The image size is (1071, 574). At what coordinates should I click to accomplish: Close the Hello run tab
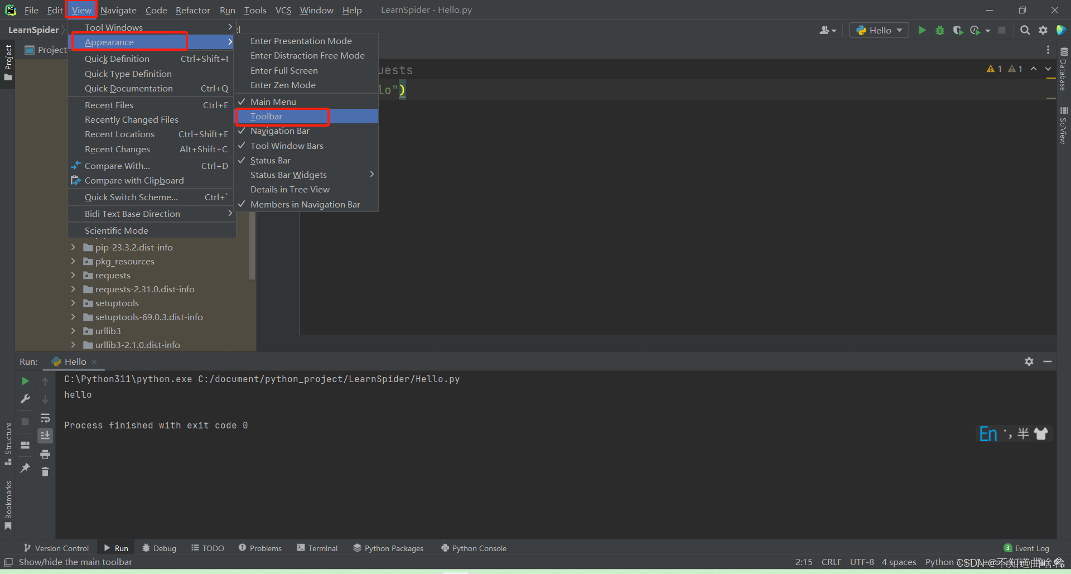pos(94,362)
